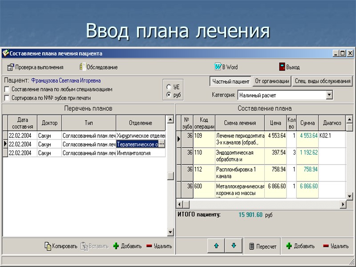Click the sum 1 192.62 cell
Screen dimensions: 356x267
point(307,156)
